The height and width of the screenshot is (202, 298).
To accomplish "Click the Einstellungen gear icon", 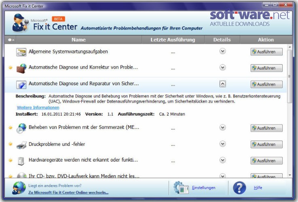I will (181, 187).
